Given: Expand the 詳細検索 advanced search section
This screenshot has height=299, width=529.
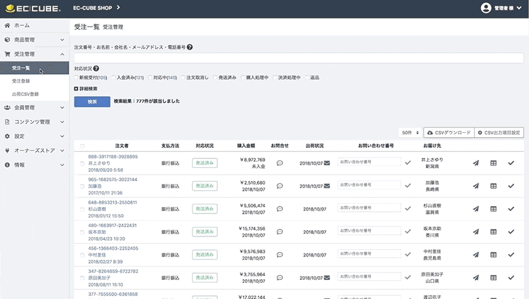Looking at the screenshot, I should click(x=86, y=89).
